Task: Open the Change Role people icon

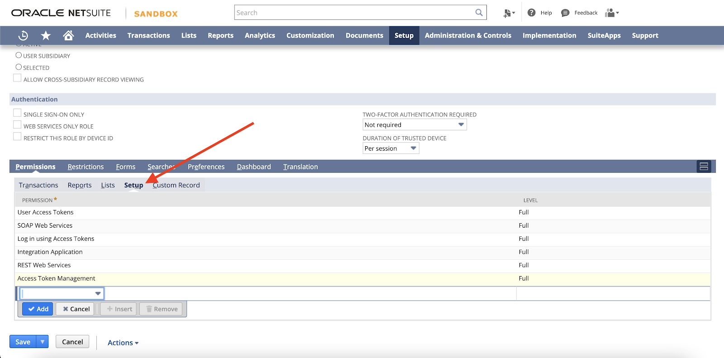Action: tap(611, 13)
